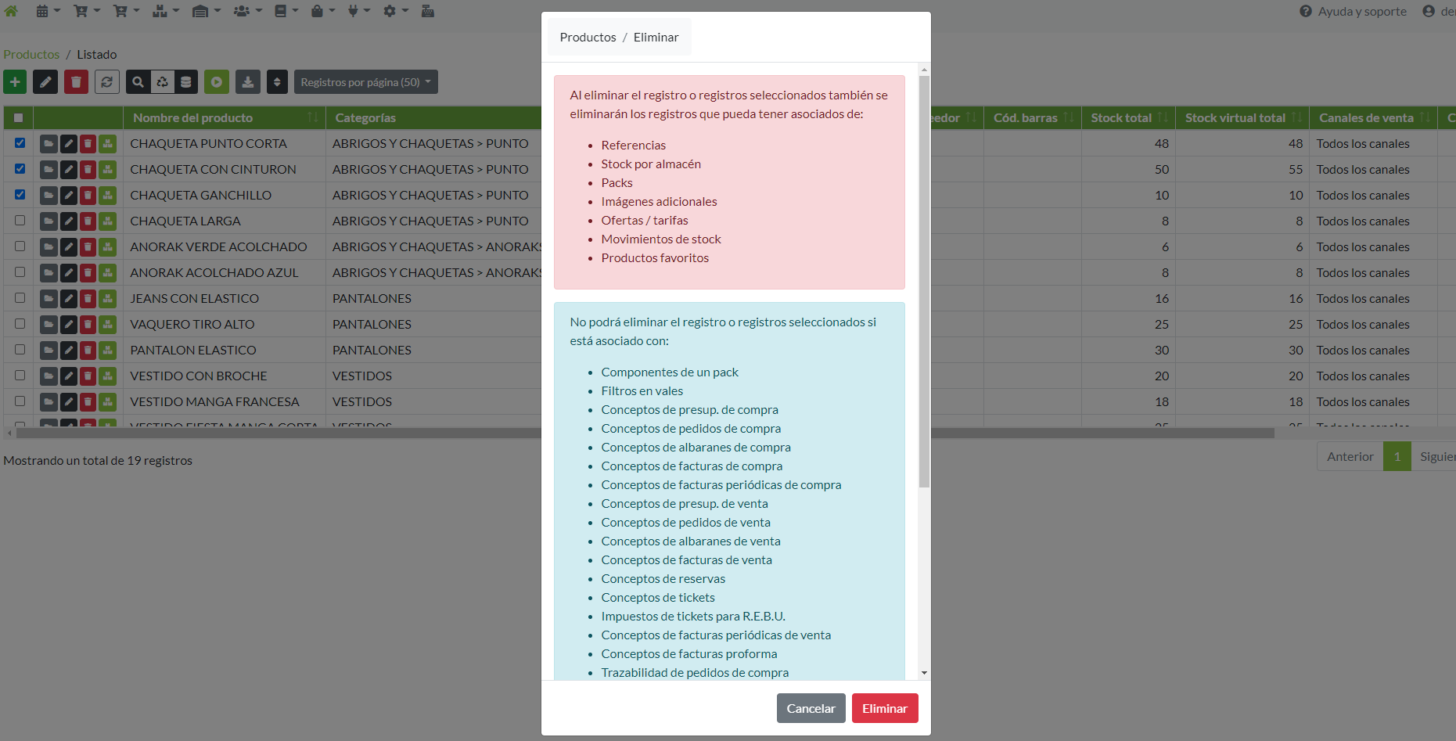Image resolution: width=1456 pixels, height=741 pixels.
Task: Click the green add new product icon
Action: click(x=15, y=82)
